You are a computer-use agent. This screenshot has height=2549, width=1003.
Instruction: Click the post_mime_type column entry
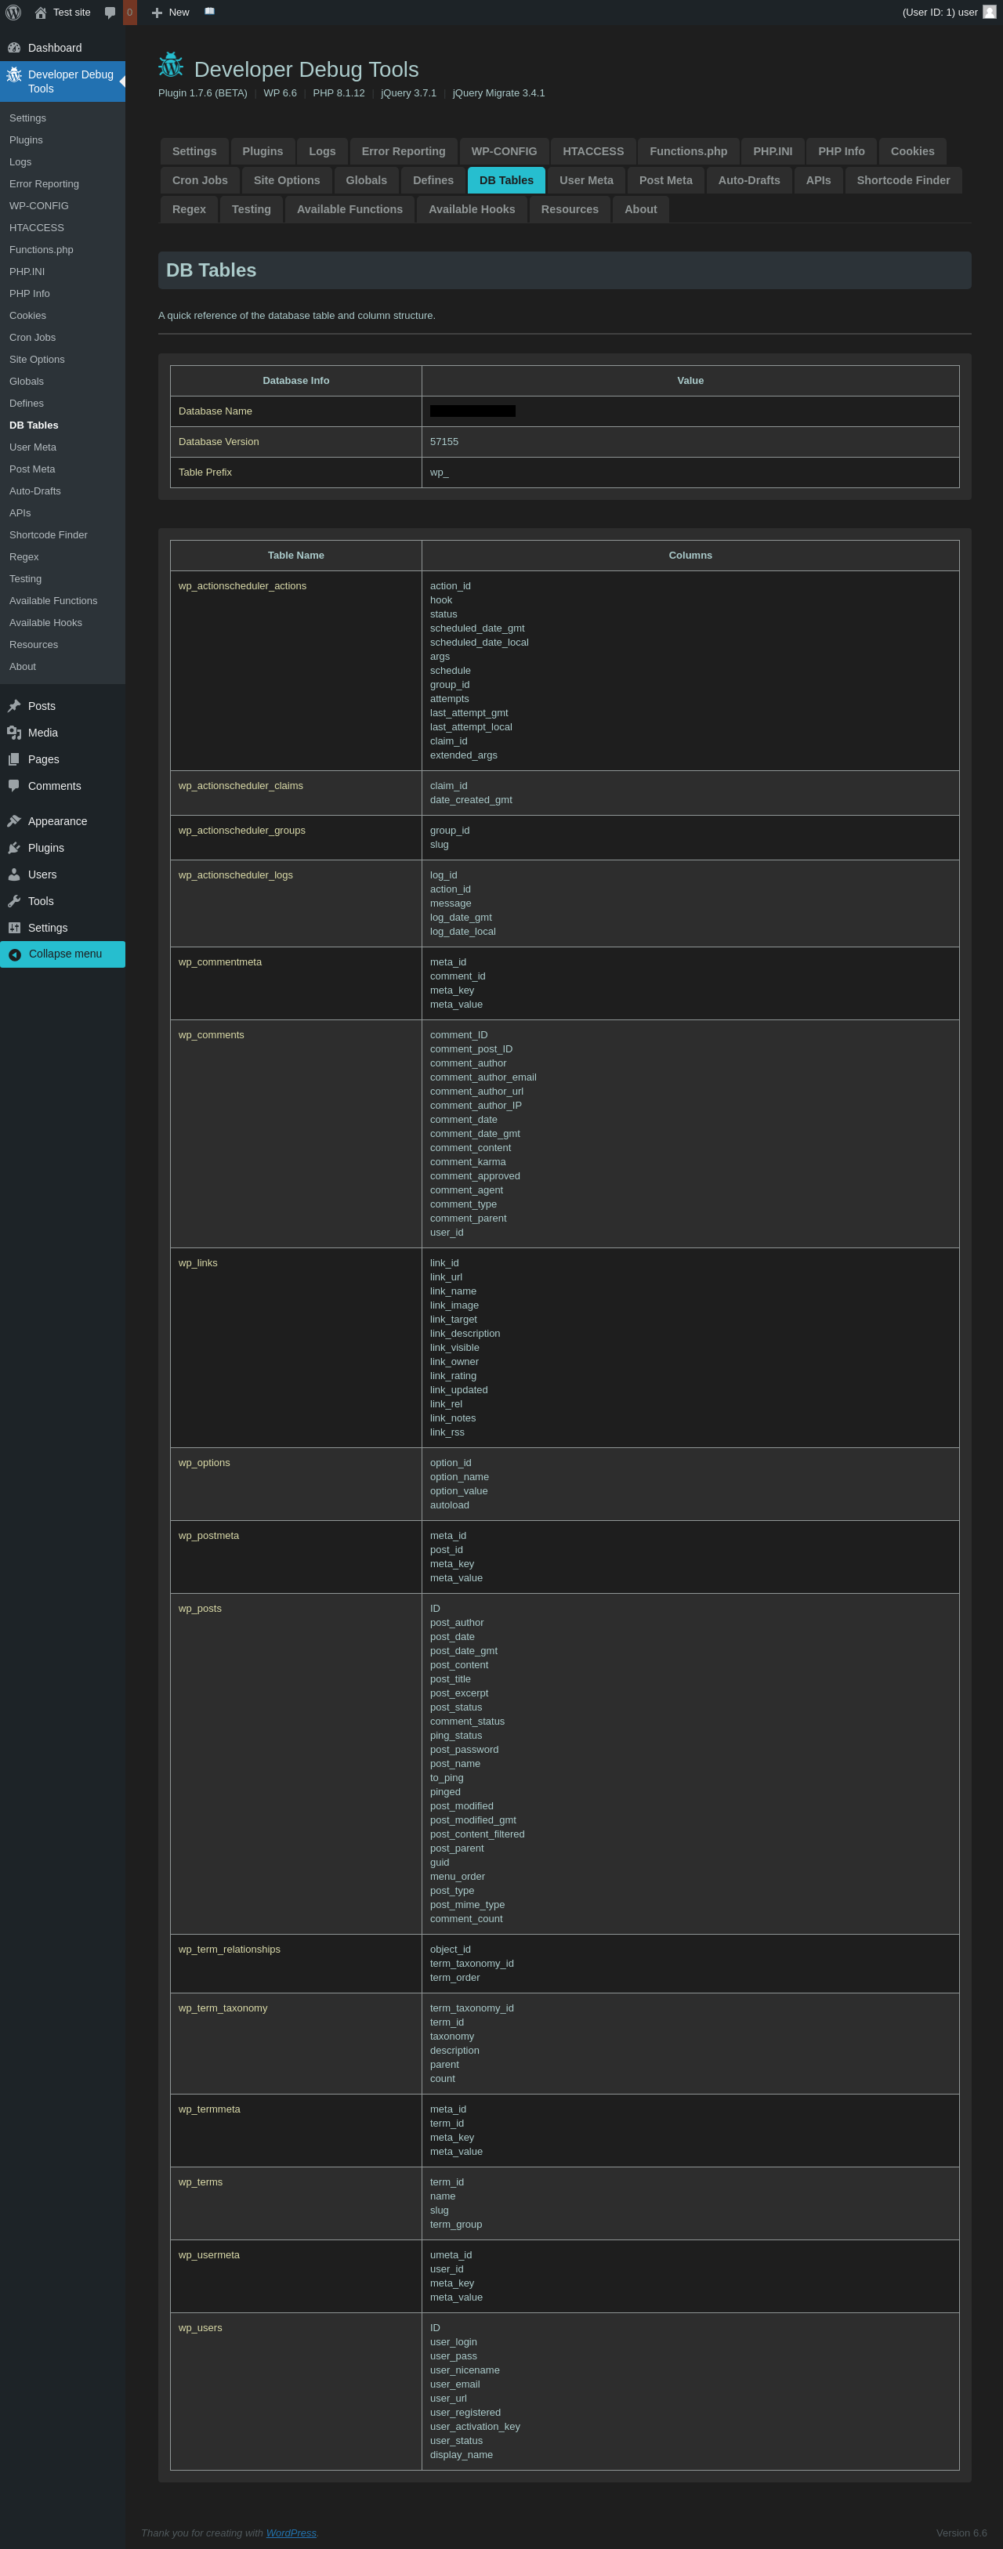(467, 1905)
